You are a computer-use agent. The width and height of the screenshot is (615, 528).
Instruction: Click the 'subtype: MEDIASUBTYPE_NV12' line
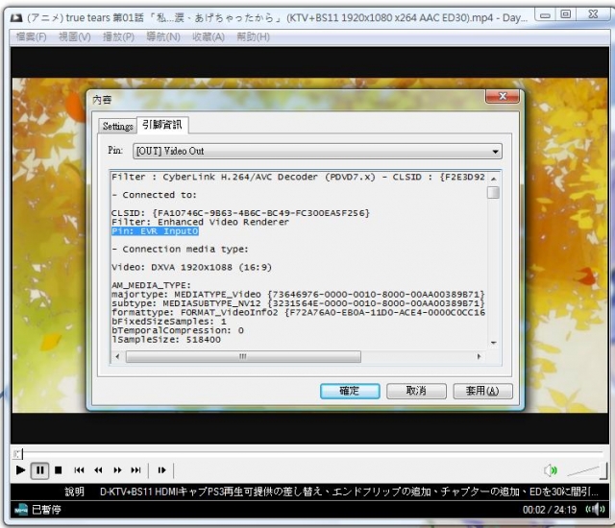click(x=298, y=303)
